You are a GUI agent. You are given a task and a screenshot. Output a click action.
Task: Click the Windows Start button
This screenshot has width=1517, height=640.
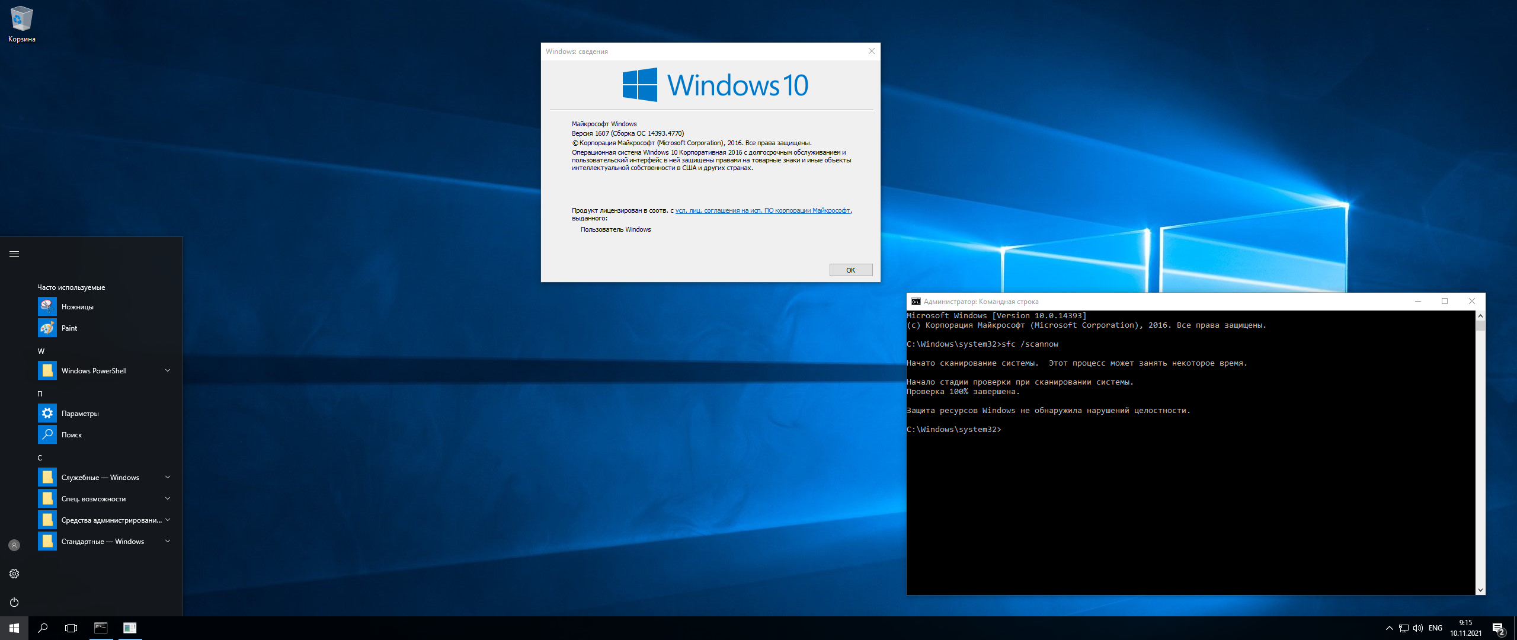point(14,628)
